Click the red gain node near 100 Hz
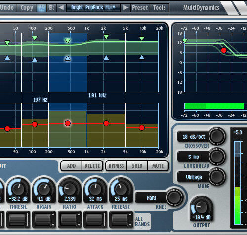 point(35,124)
